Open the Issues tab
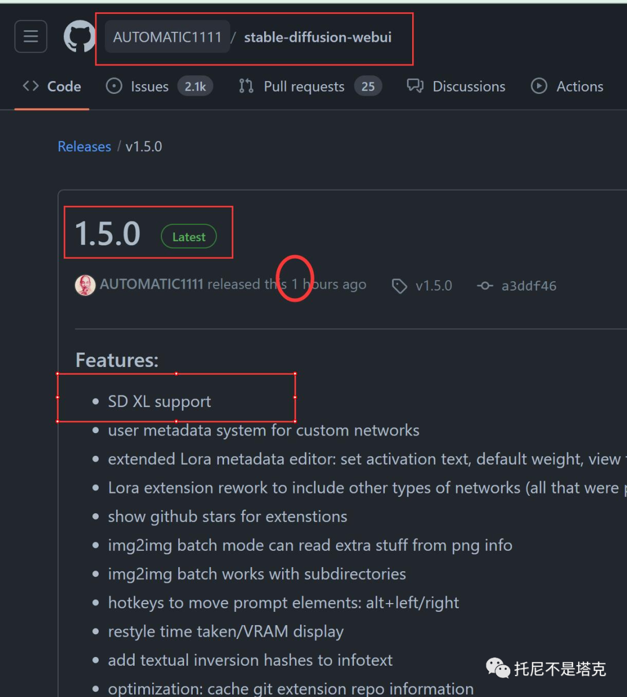Viewport: 627px width, 697px height. 160,86
